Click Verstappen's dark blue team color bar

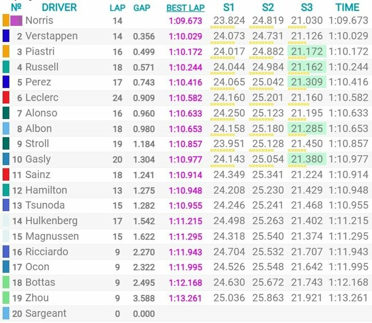tap(6, 36)
